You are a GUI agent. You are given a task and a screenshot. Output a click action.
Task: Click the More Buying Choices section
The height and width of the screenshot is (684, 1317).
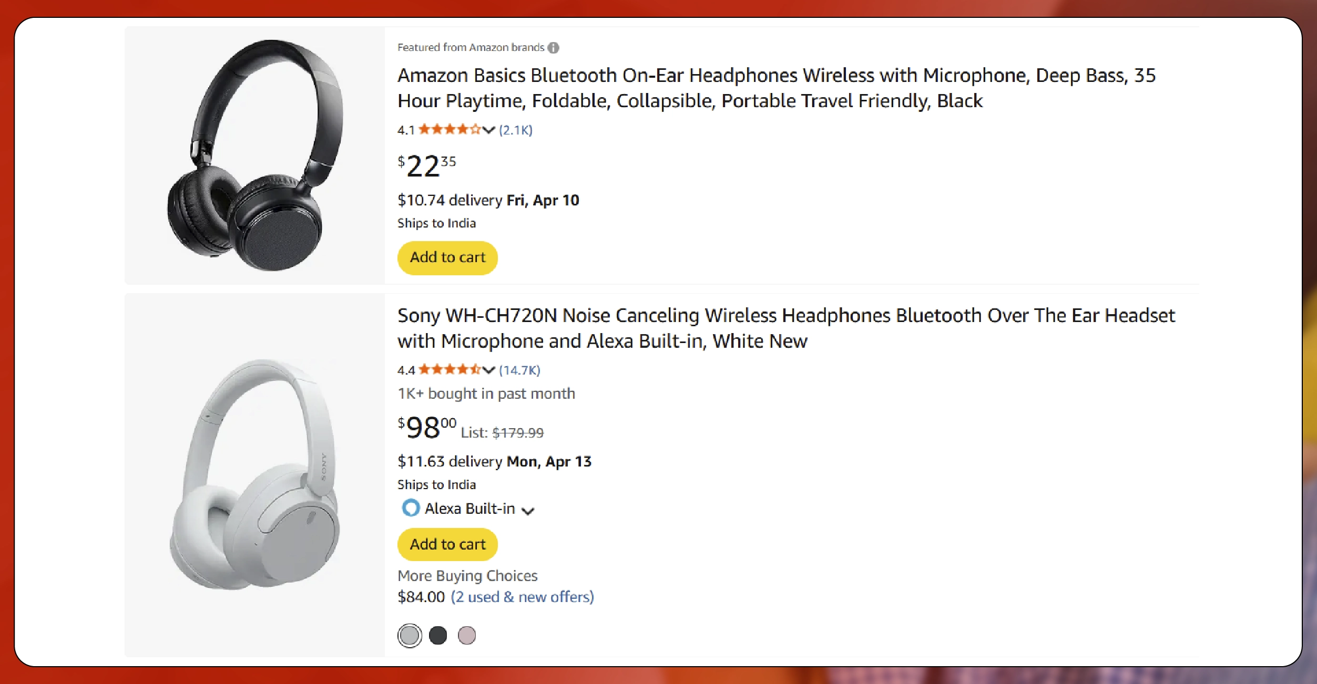(x=467, y=575)
